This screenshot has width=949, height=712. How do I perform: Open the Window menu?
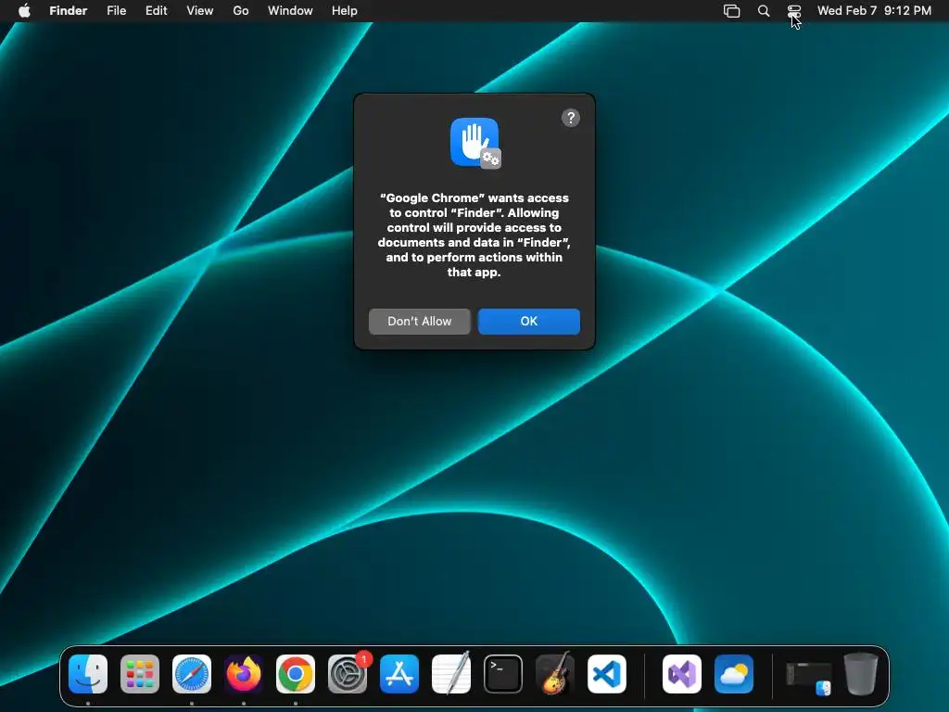[x=290, y=11]
